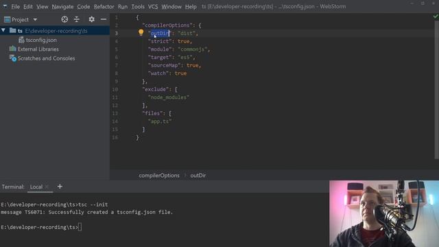Viewport: 439px width, 247px height.
Task: Click the "target" key on line 6
Action: [160, 57]
